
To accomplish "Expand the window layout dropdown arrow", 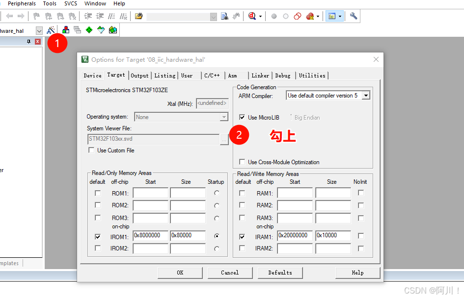I will [340, 17].
